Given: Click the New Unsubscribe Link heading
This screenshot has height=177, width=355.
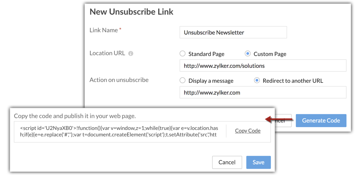Looking at the screenshot, I should point(131,11).
